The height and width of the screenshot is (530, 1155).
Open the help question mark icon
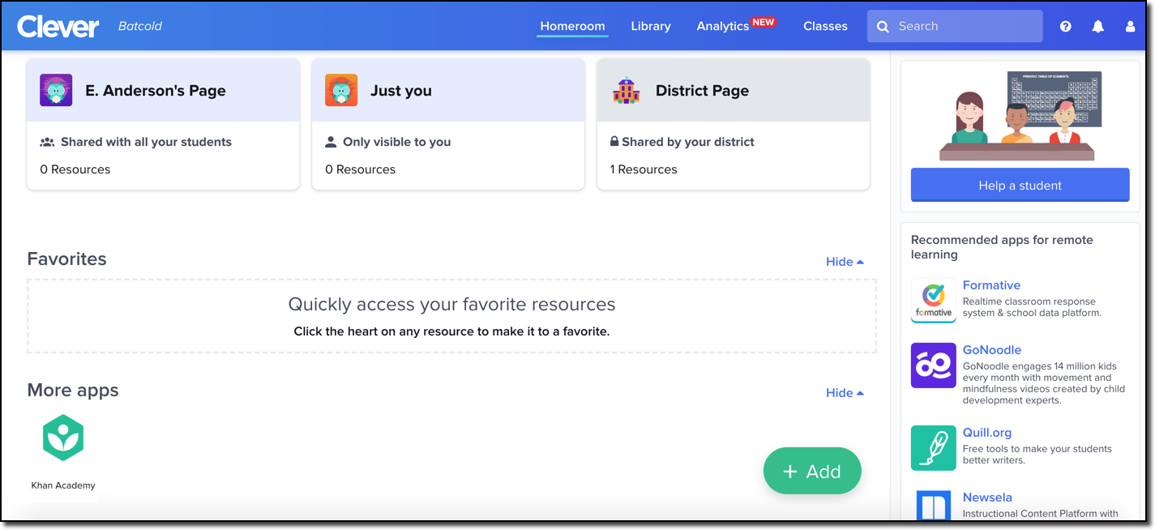[1066, 27]
